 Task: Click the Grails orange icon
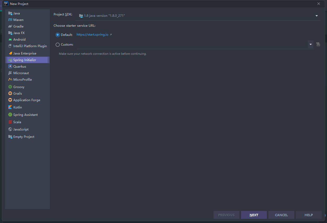pyautogui.click(x=10, y=94)
